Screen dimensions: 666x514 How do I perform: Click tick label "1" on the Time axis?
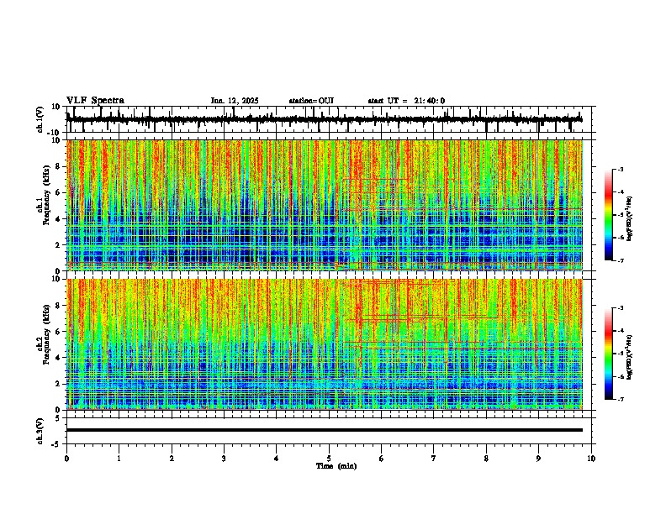click(x=119, y=459)
